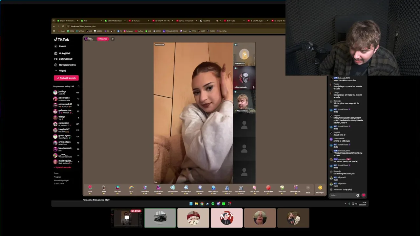Open STREAMELEMENTS bookmark
The image size is (420, 236).
coord(170,31)
